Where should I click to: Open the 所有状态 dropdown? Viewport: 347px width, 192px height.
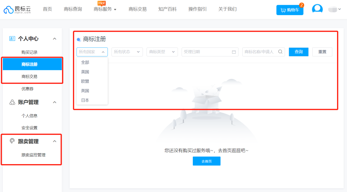click(127, 52)
